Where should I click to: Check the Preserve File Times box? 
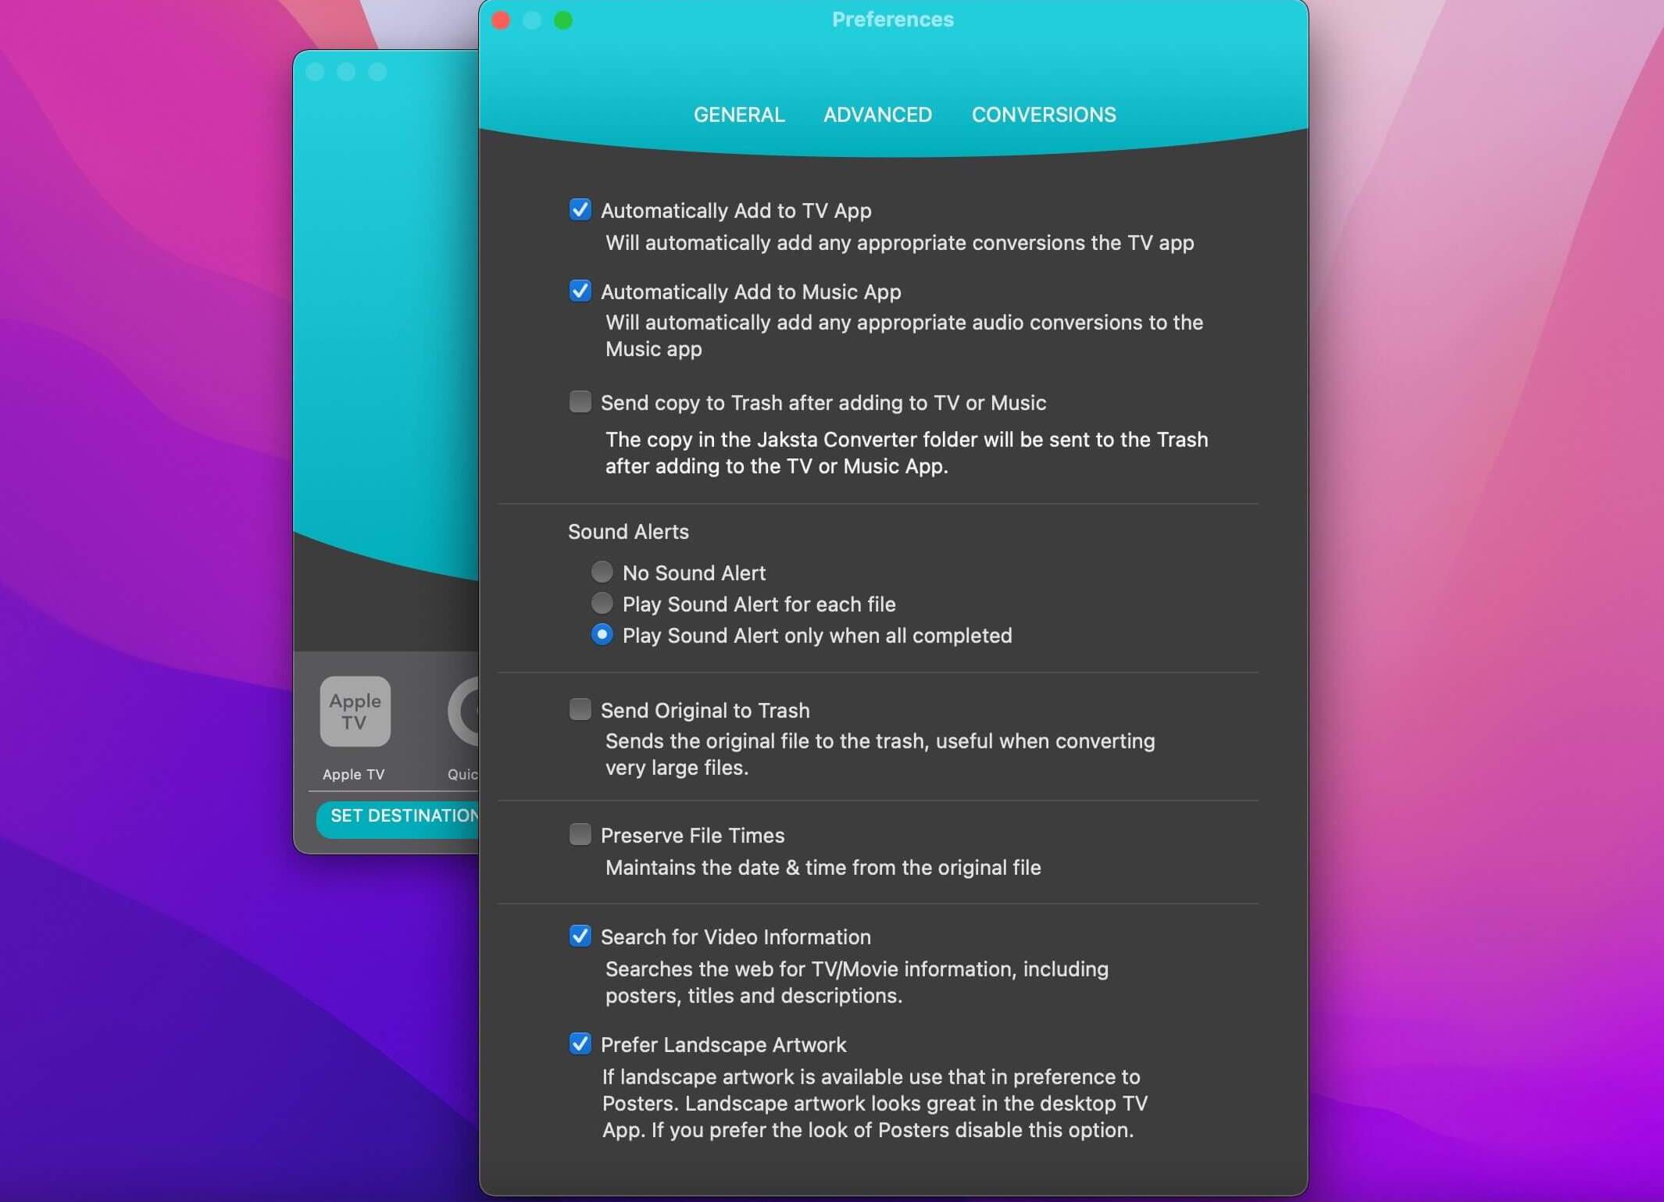(x=580, y=835)
